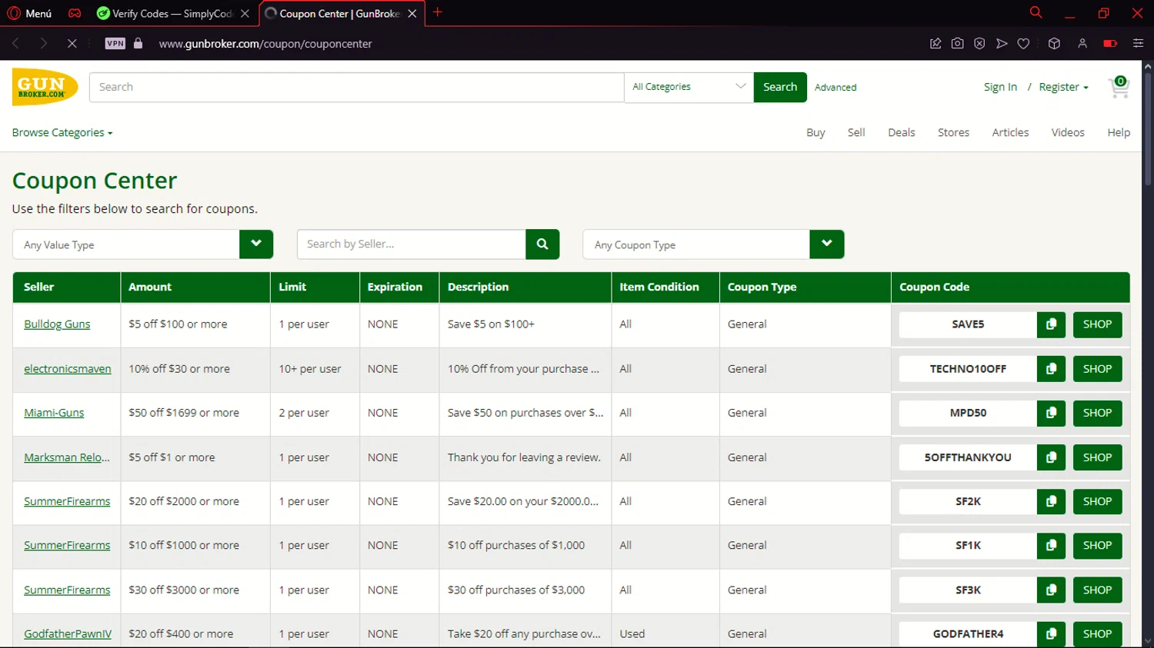
Task: Open the browser snapshot camera icon
Action: (x=957, y=44)
